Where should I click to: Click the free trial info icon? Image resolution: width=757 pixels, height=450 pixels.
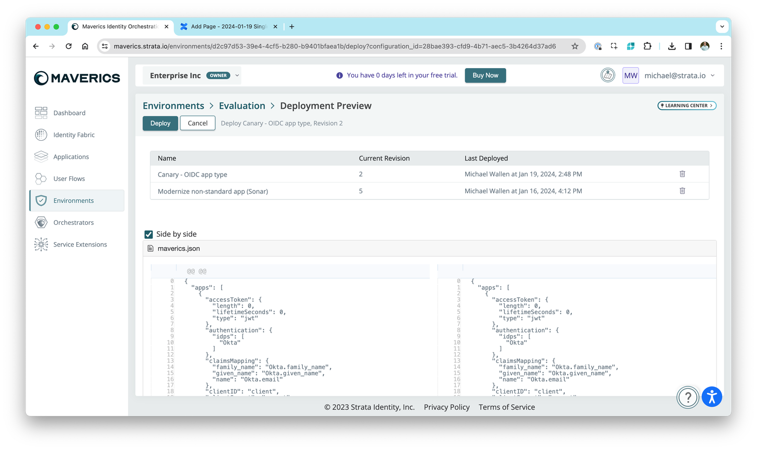[x=340, y=76]
